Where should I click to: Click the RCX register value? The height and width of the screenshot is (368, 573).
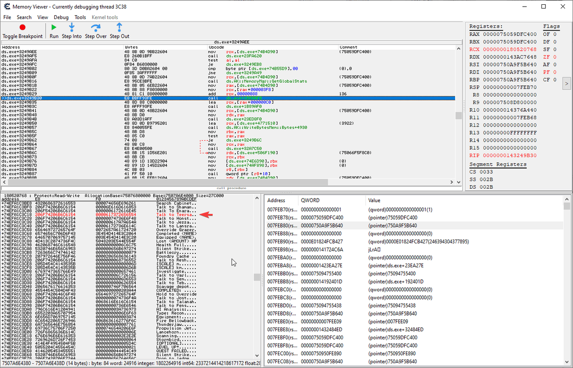pos(510,49)
